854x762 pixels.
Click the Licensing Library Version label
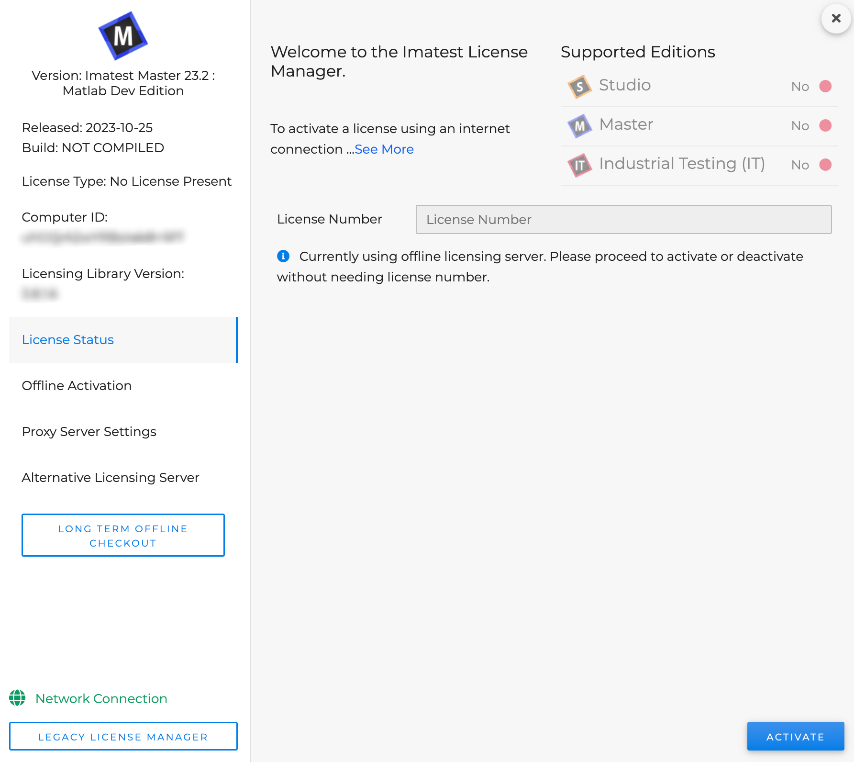point(103,274)
